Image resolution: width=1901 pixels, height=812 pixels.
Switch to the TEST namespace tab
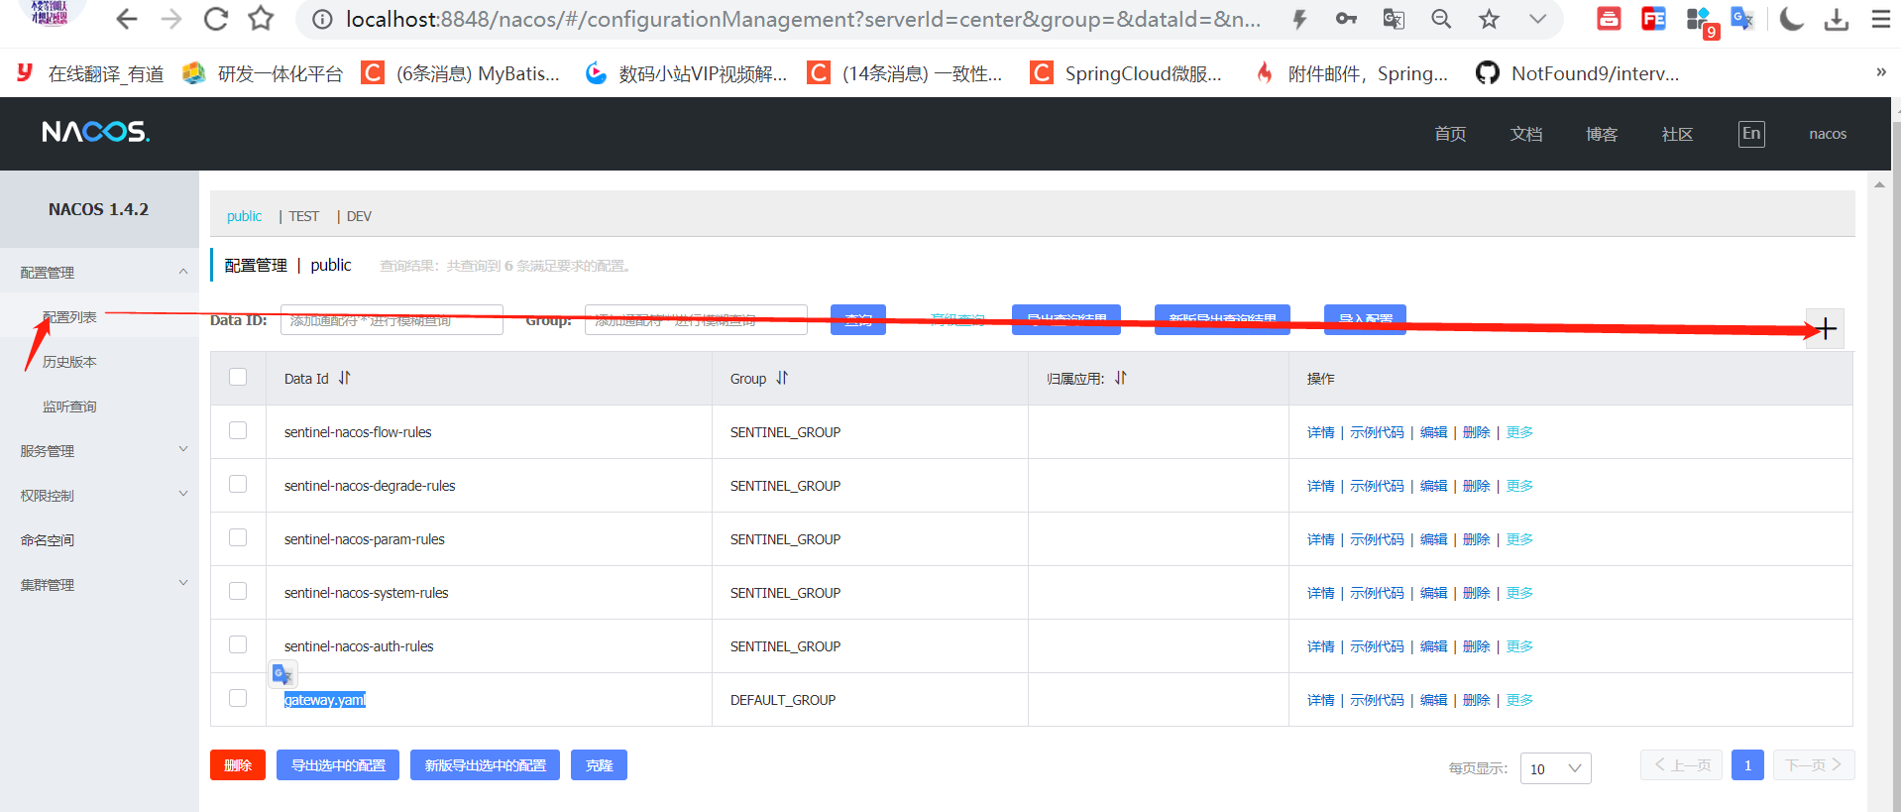click(304, 216)
